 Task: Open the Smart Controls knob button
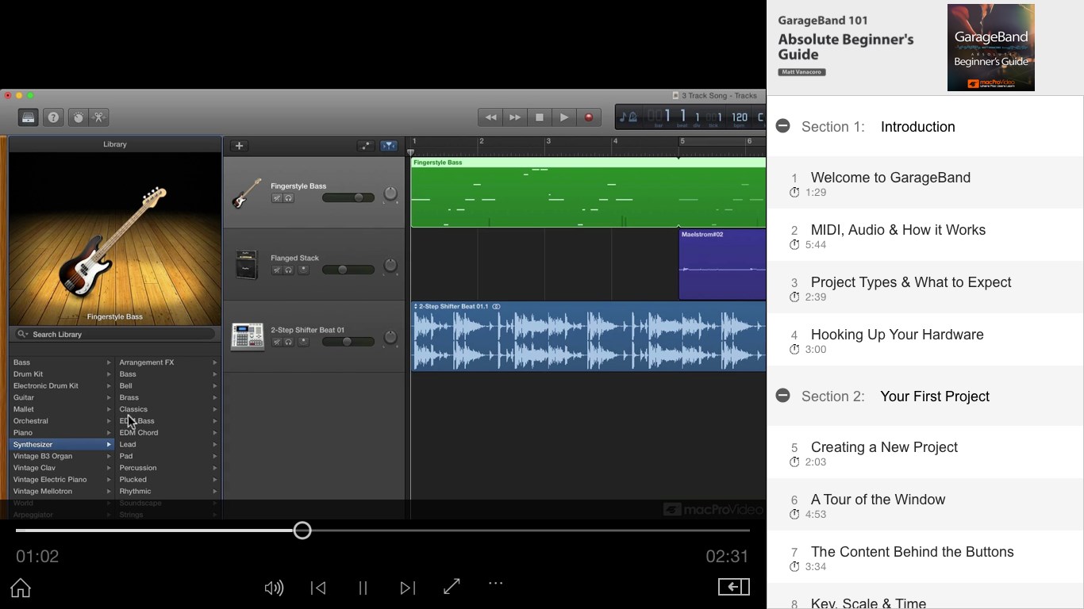tap(78, 117)
